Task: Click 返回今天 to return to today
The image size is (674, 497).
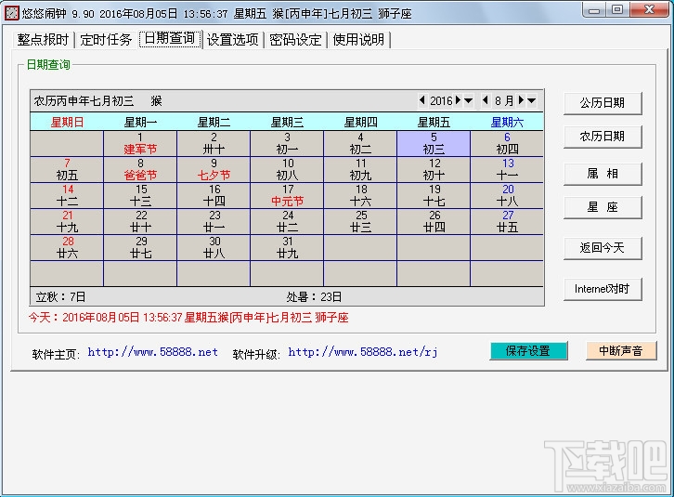Action: coord(603,247)
